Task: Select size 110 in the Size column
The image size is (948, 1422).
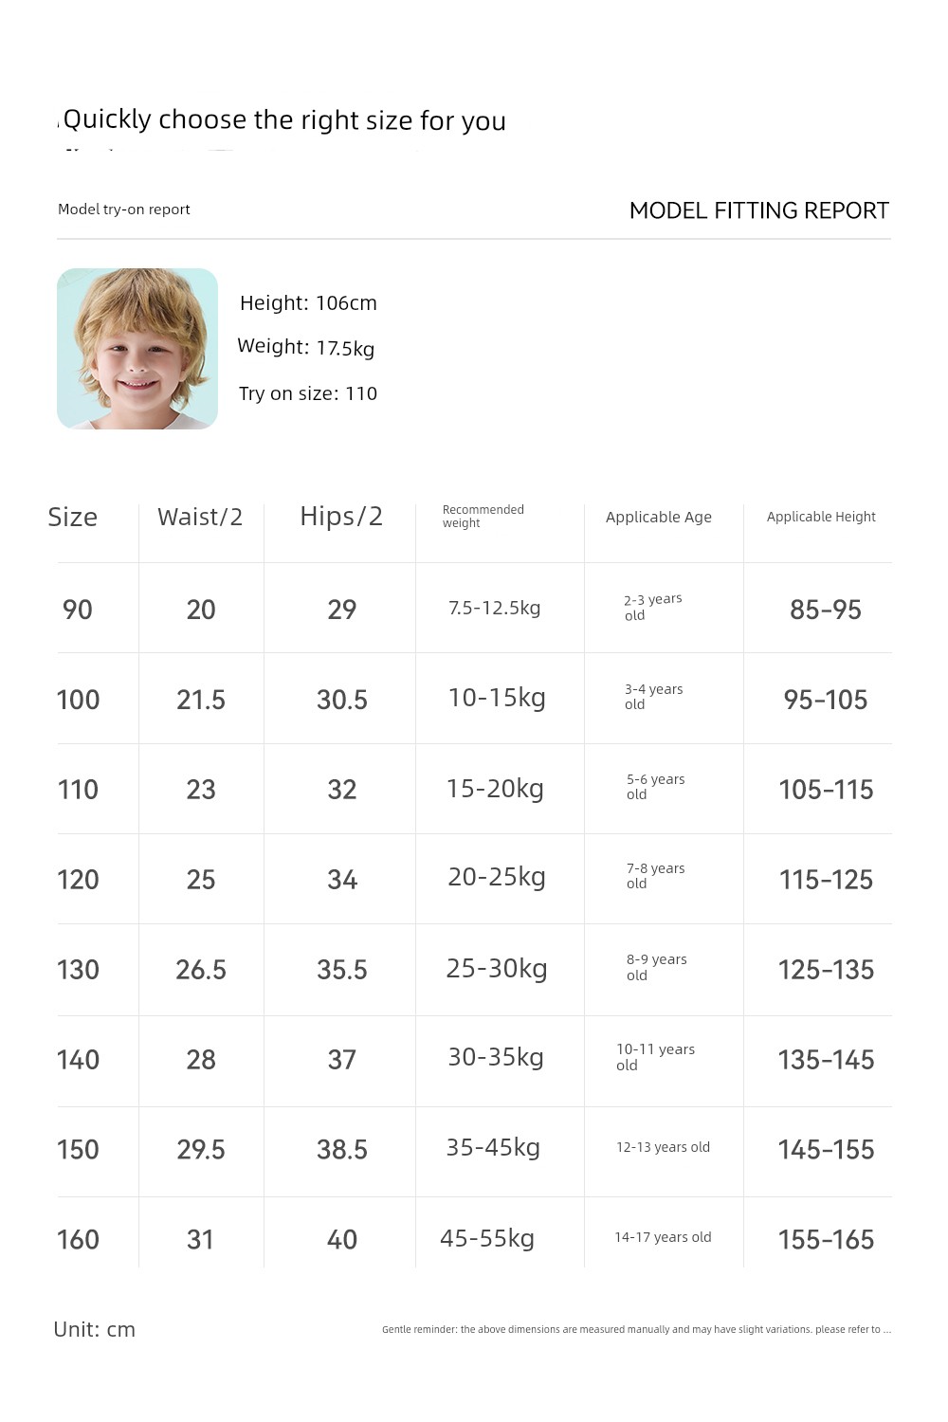Action: click(78, 790)
